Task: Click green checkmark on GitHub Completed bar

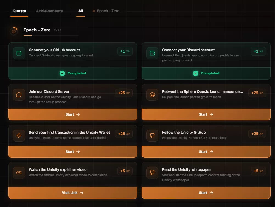Action: tap(62, 73)
